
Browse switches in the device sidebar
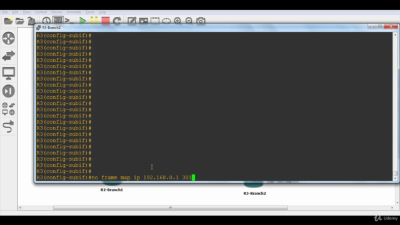9,56
